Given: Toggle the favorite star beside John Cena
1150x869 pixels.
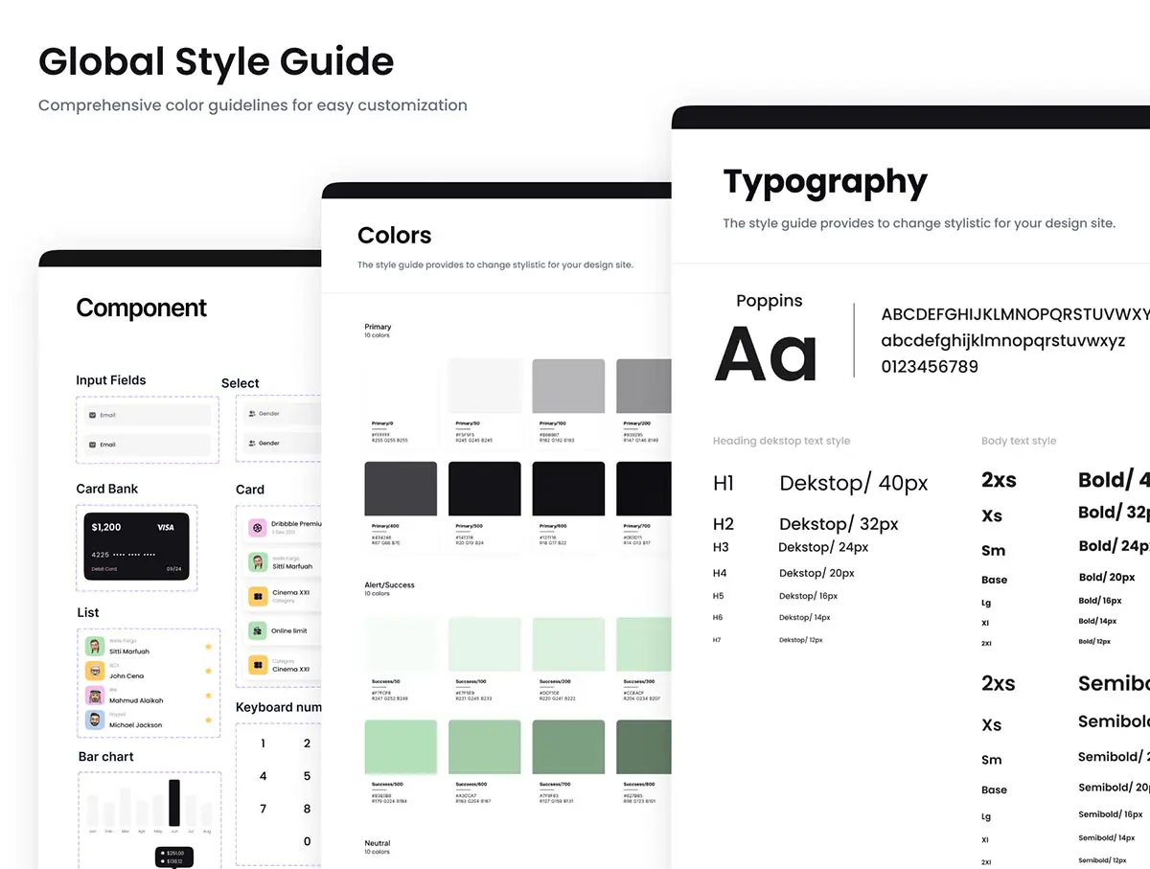Looking at the screenshot, I should pyautogui.click(x=207, y=672).
